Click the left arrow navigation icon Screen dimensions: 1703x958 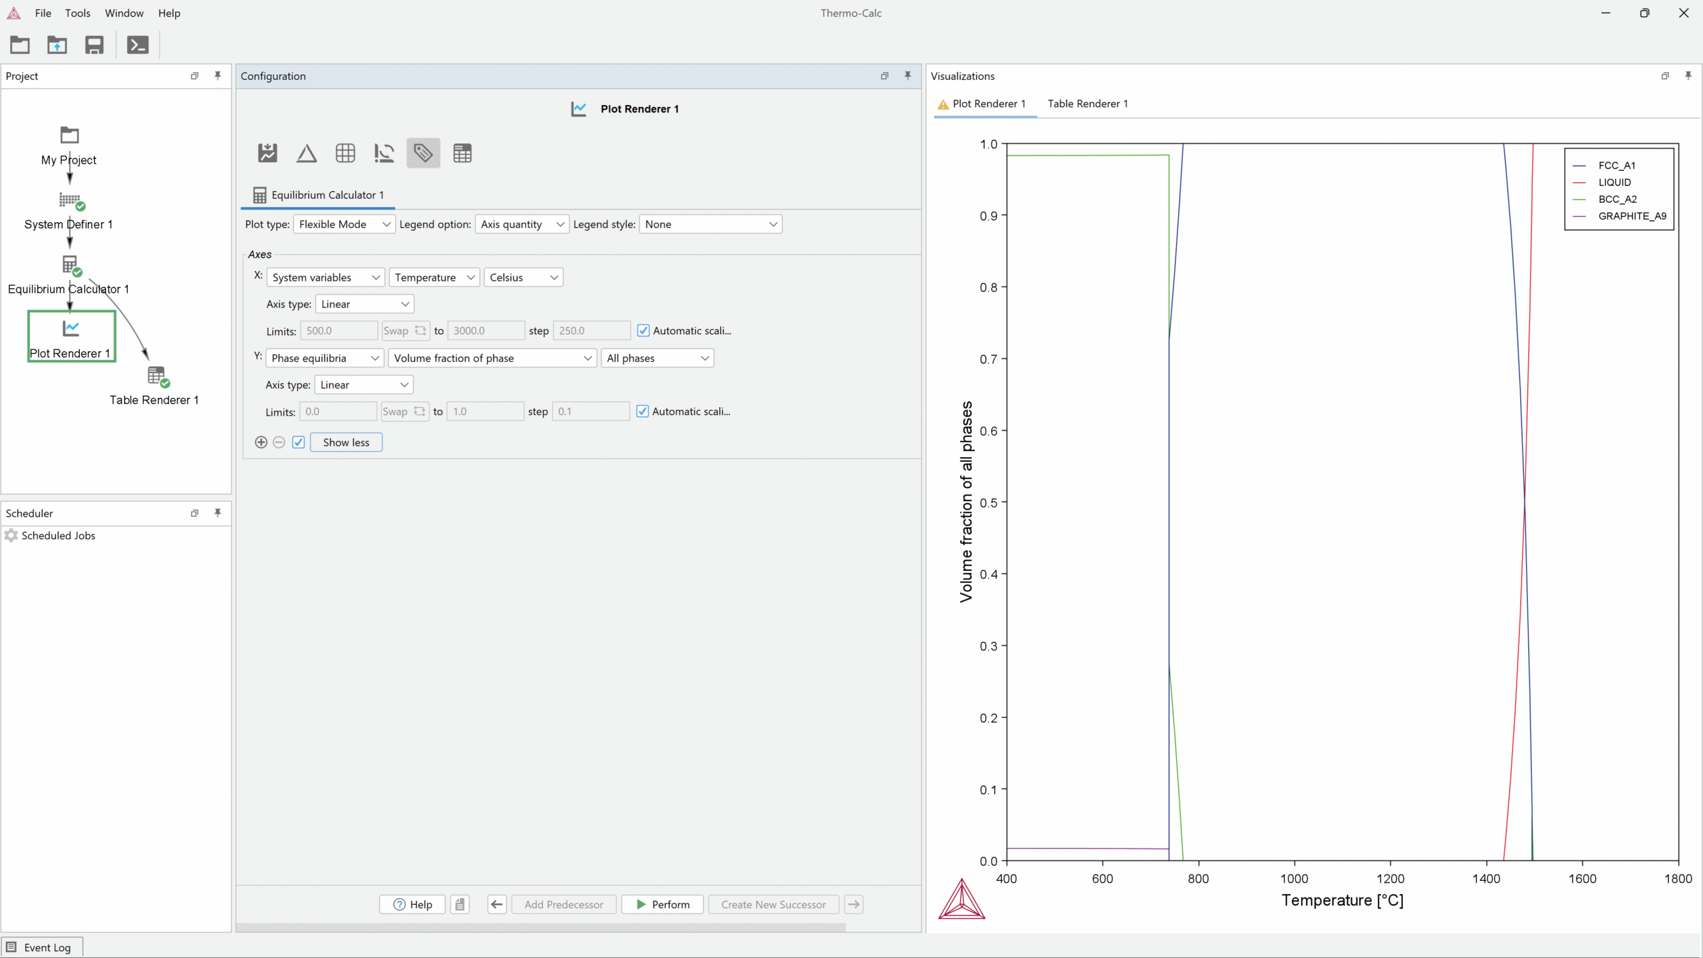(x=497, y=904)
